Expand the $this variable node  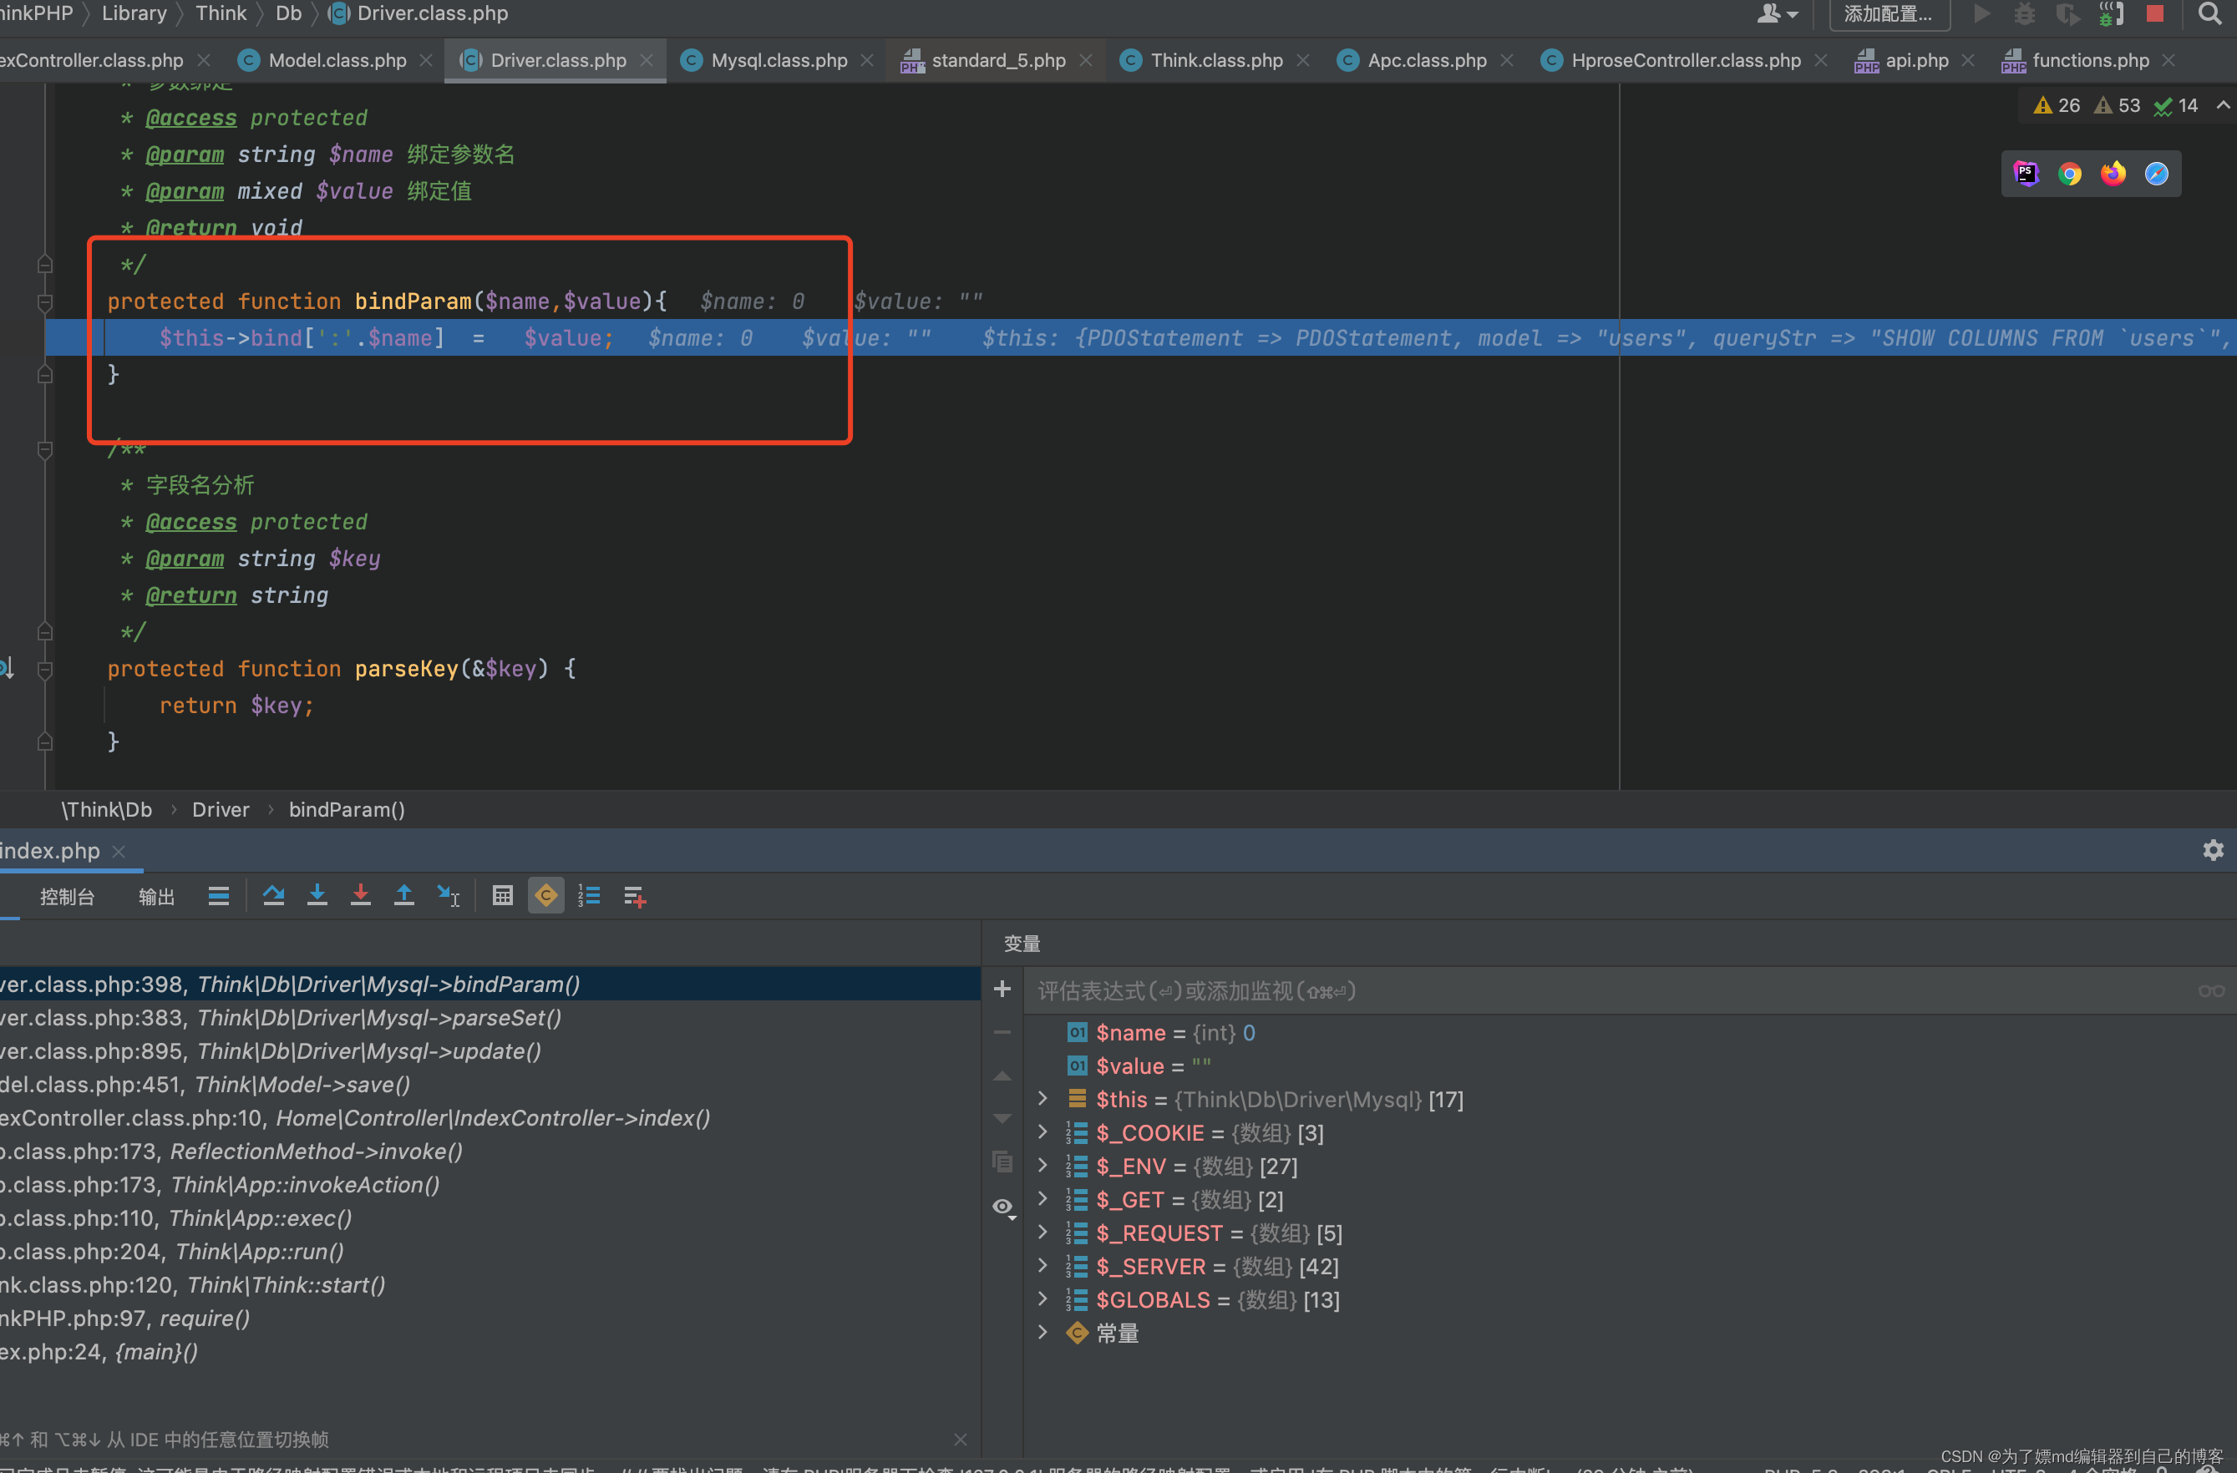click(1042, 1098)
